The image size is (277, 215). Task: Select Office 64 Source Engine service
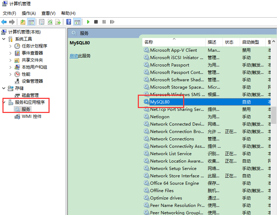pyautogui.click(x=207, y=183)
